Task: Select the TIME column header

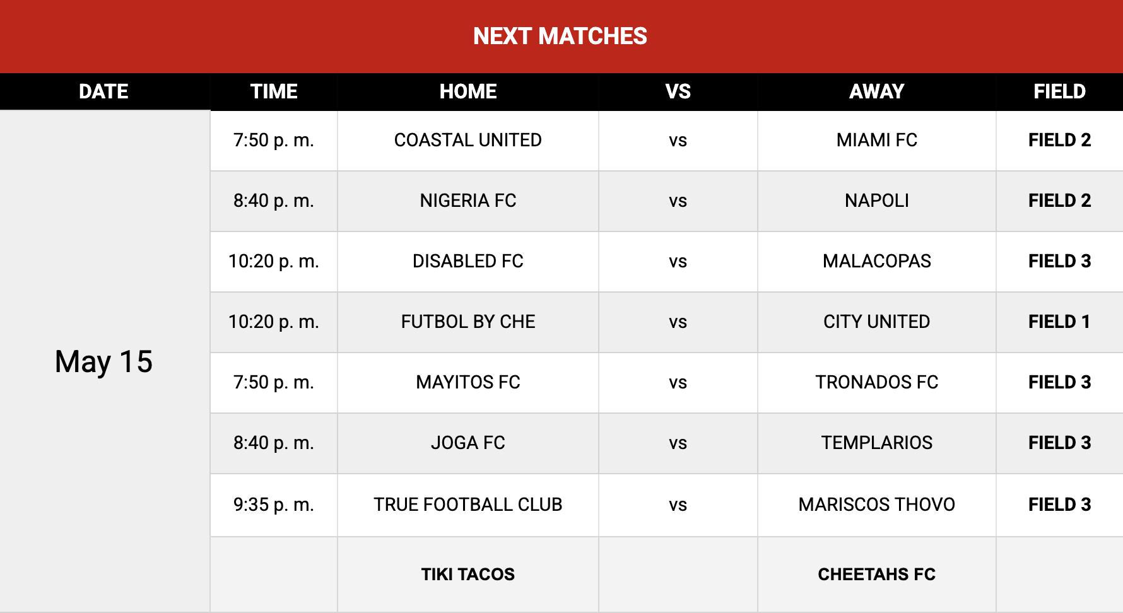Action: pos(274,91)
